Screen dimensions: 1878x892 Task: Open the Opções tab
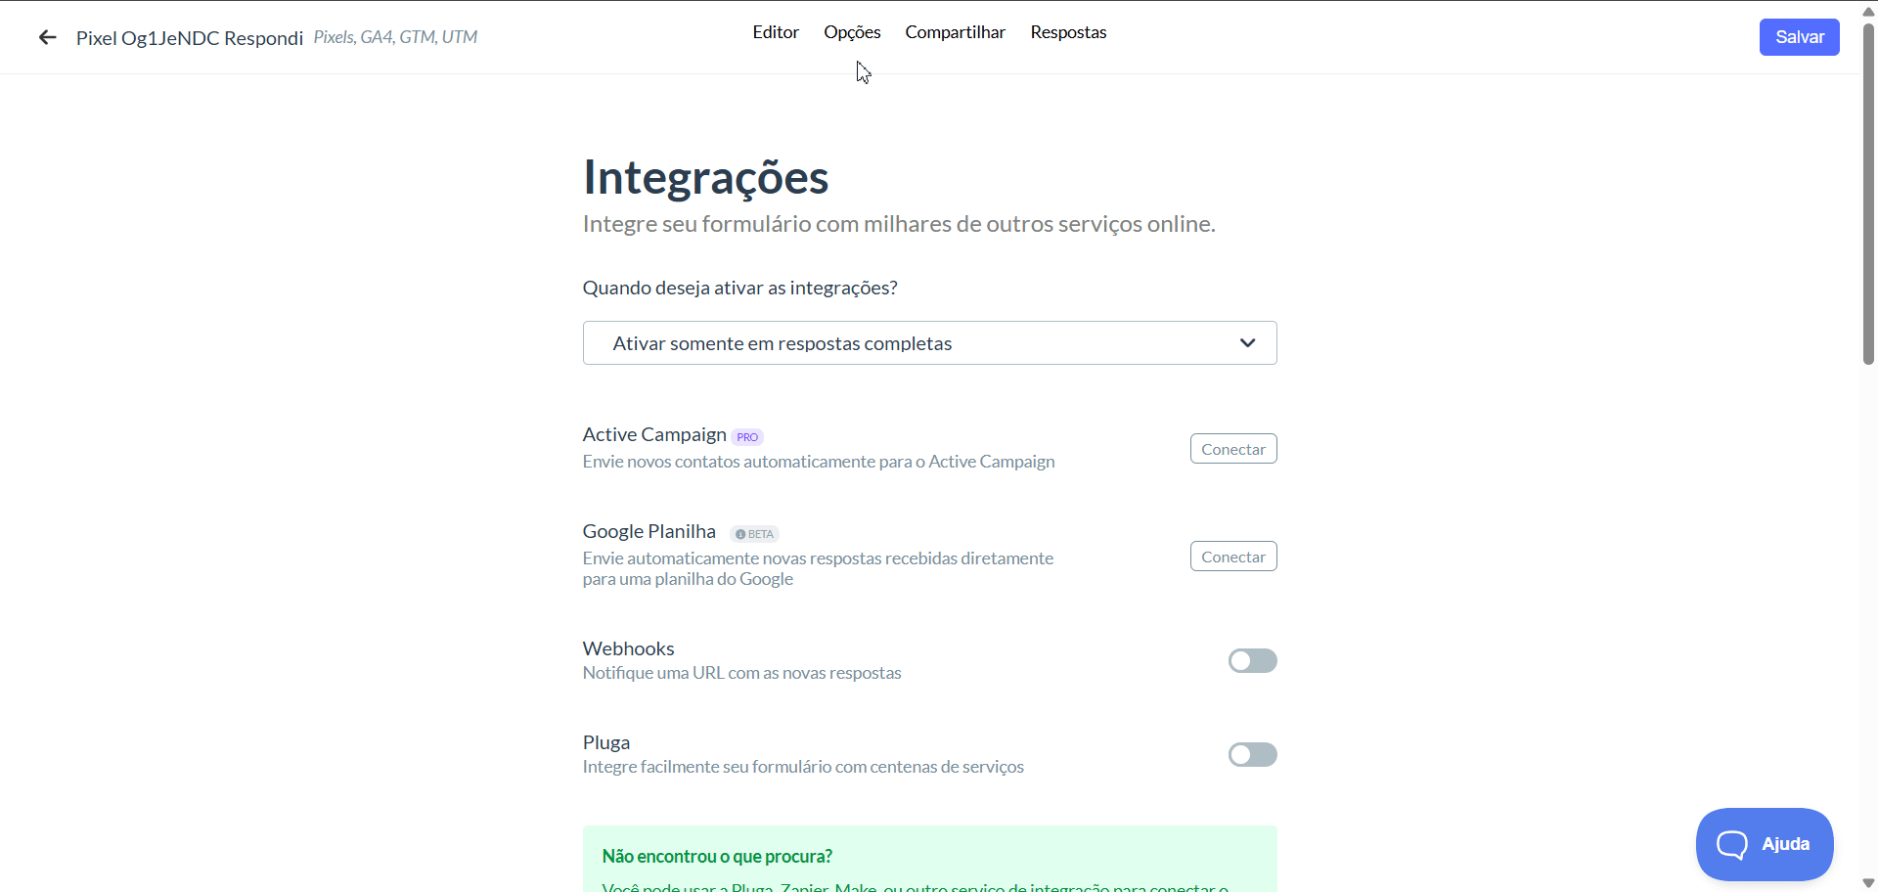tap(852, 32)
